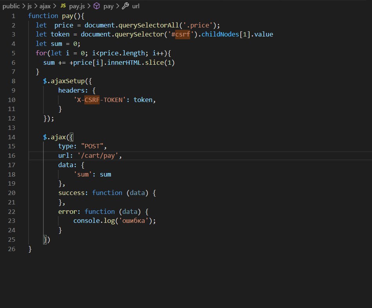372x308 pixels.
Task: Click 'headers' property on line 9
Action: click(x=71, y=91)
